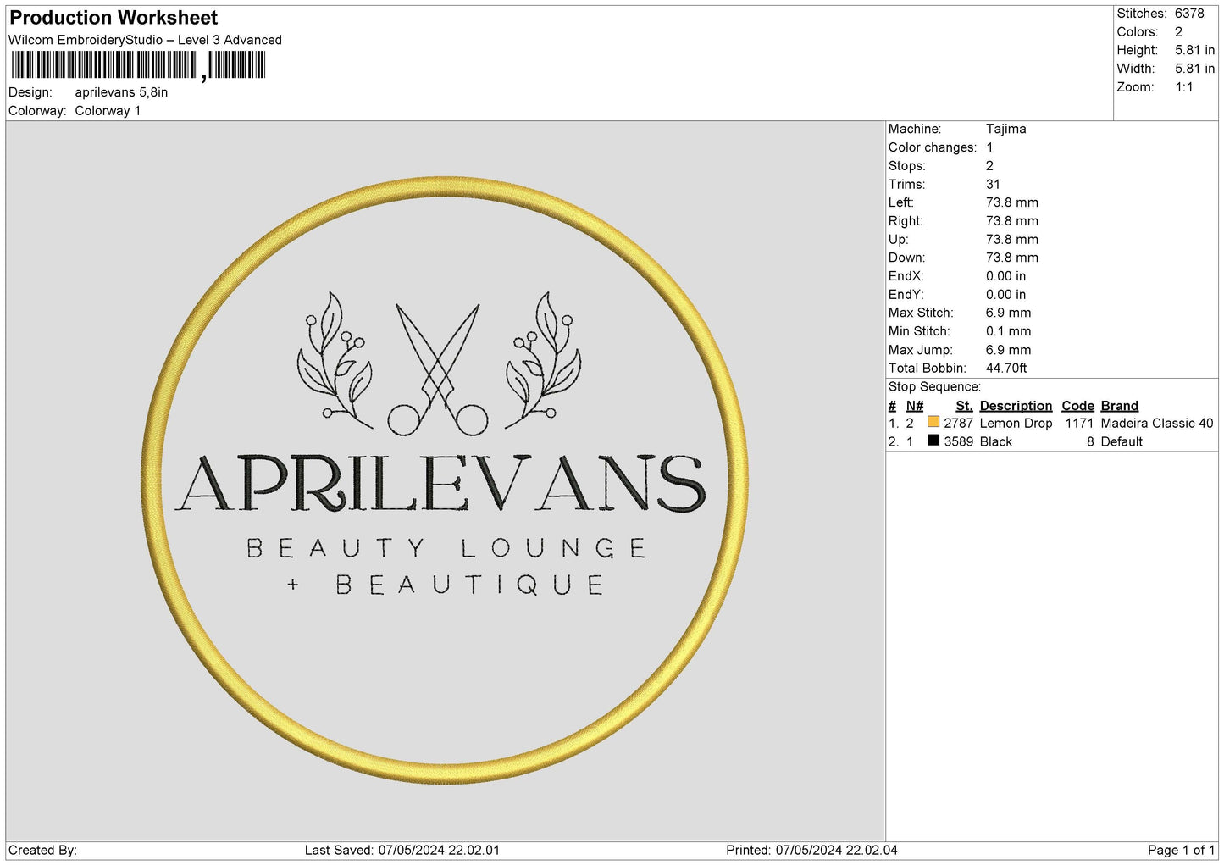
Task: Click the N# column header
Action: pos(915,406)
